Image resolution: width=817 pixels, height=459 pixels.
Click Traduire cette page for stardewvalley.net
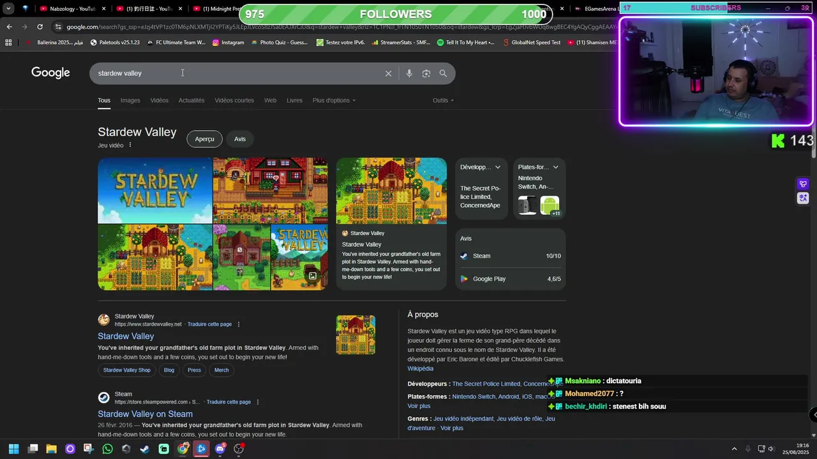(209, 324)
